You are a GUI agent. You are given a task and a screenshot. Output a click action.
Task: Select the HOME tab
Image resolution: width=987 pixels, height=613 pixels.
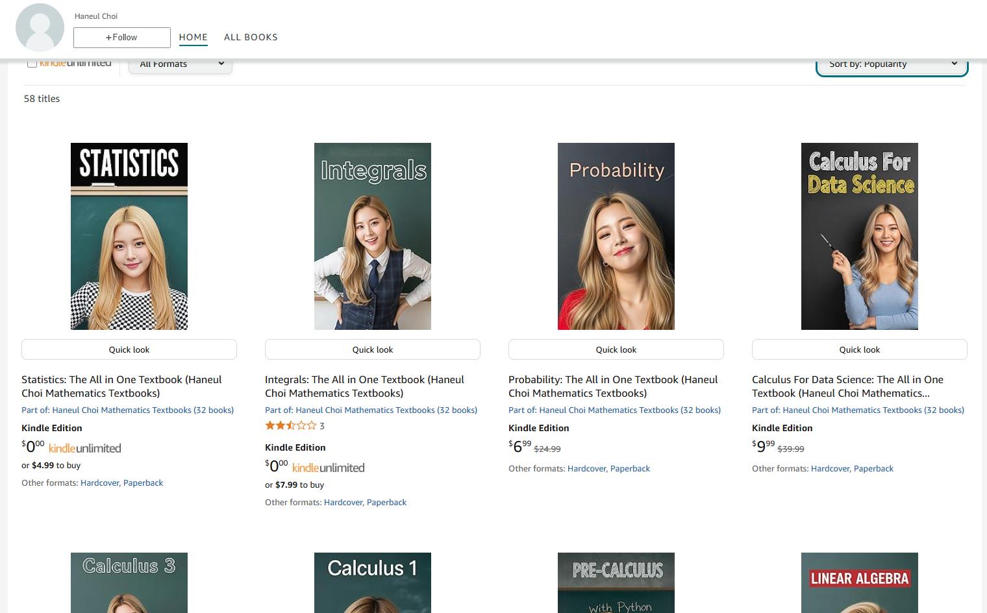coord(193,37)
